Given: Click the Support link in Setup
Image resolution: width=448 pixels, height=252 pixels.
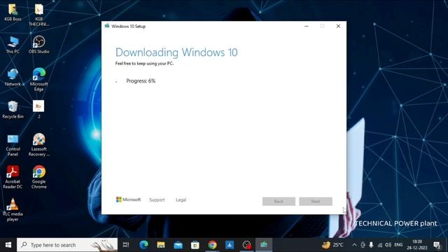Looking at the screenshot, I should 157,199.
